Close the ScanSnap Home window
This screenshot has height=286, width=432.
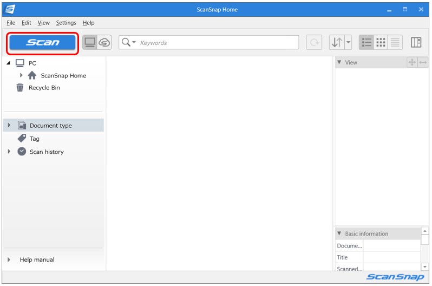click(x=421, y=9)
